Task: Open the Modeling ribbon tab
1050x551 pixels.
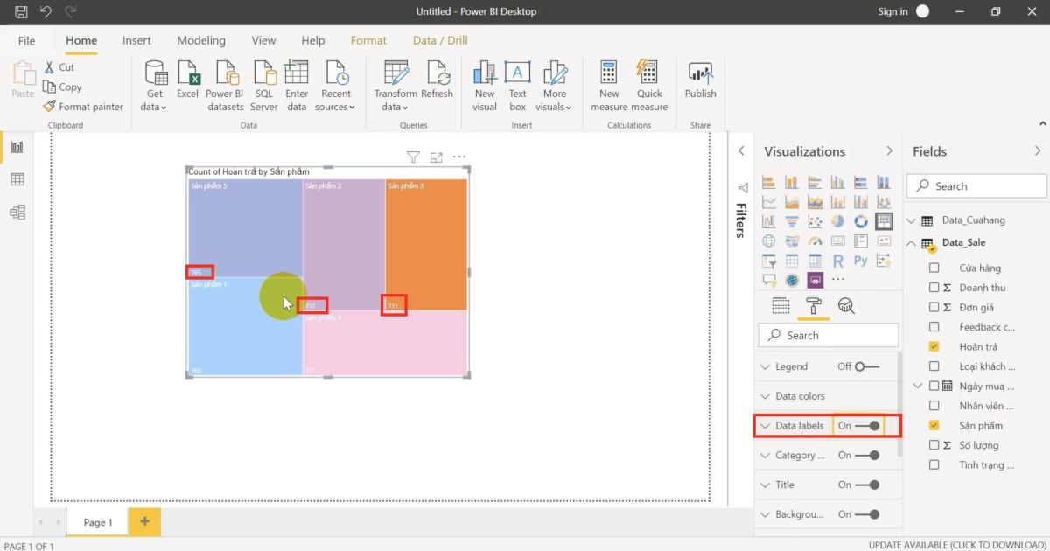Action: (x=201, y=40)
